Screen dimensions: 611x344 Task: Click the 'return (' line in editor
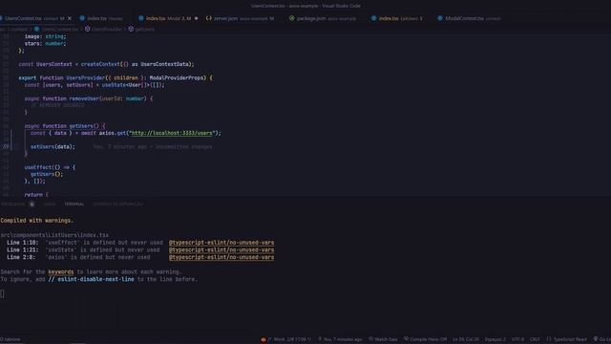(x=36, y=195)
